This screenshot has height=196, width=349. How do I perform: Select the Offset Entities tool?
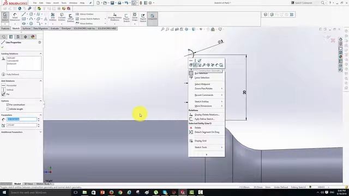click(70, 18)
